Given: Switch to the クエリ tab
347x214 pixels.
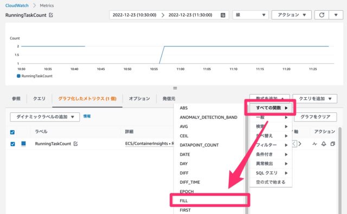Looking at the screenshot, I should (39, 98).
